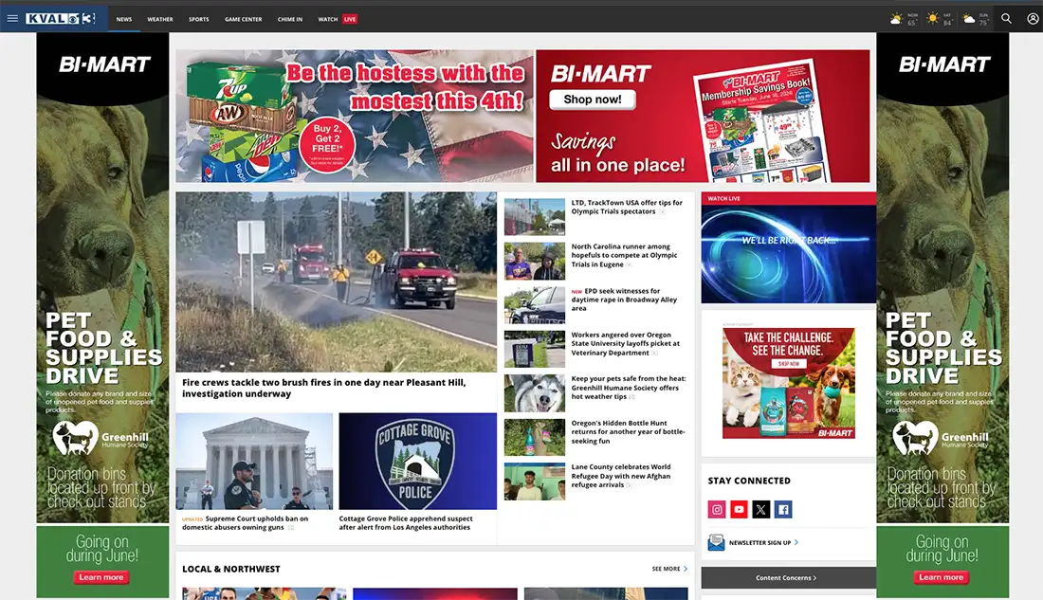Open Cottage Grove Police apprehend suspect story

click(x=406, y=523)
